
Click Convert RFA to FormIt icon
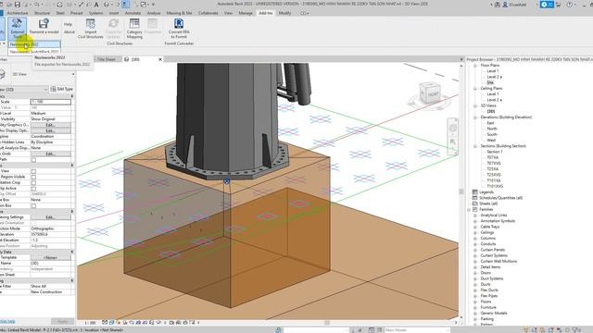[179, 23]
